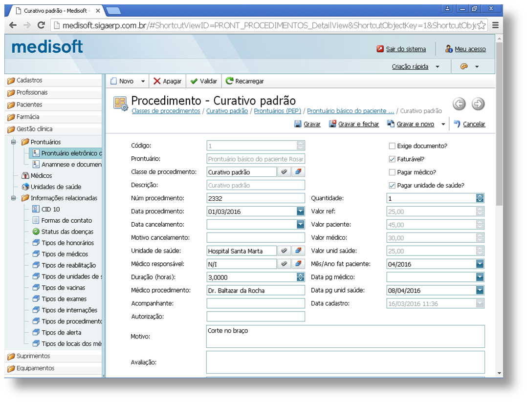
Task: Open the Suprimentos menu section
Action: point(53,356)
